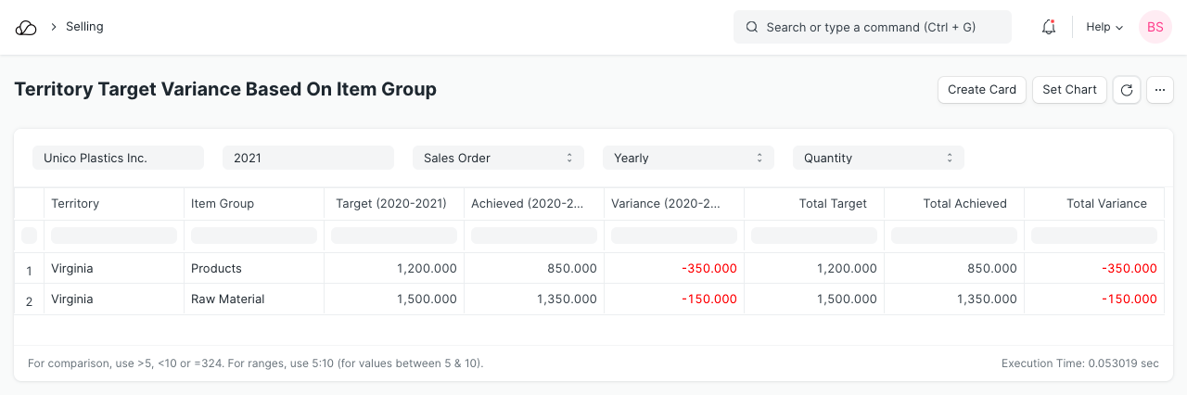Image resolution: width=1187 pixels, height=395 pixels.
Task: Select the Raw Material cell in row 2
Action: coord(228,299)
